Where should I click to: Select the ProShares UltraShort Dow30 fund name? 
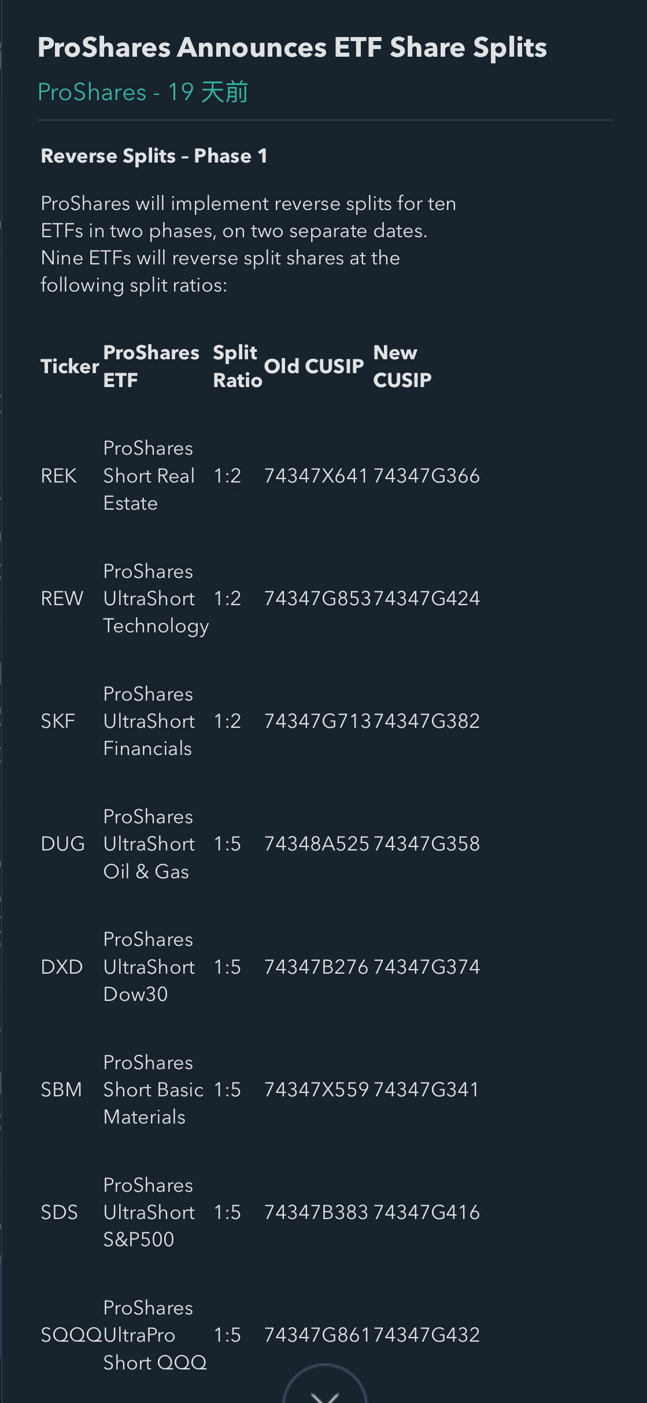coord(149,967)
